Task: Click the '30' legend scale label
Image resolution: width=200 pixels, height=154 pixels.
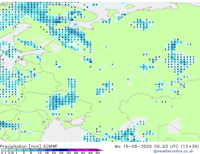Action: pyautogui.click(x=68, y=153)
